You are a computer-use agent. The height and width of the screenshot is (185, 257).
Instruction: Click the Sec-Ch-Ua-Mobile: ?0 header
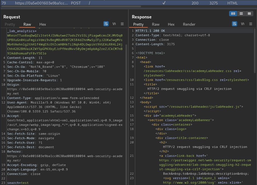pos(27,71)
